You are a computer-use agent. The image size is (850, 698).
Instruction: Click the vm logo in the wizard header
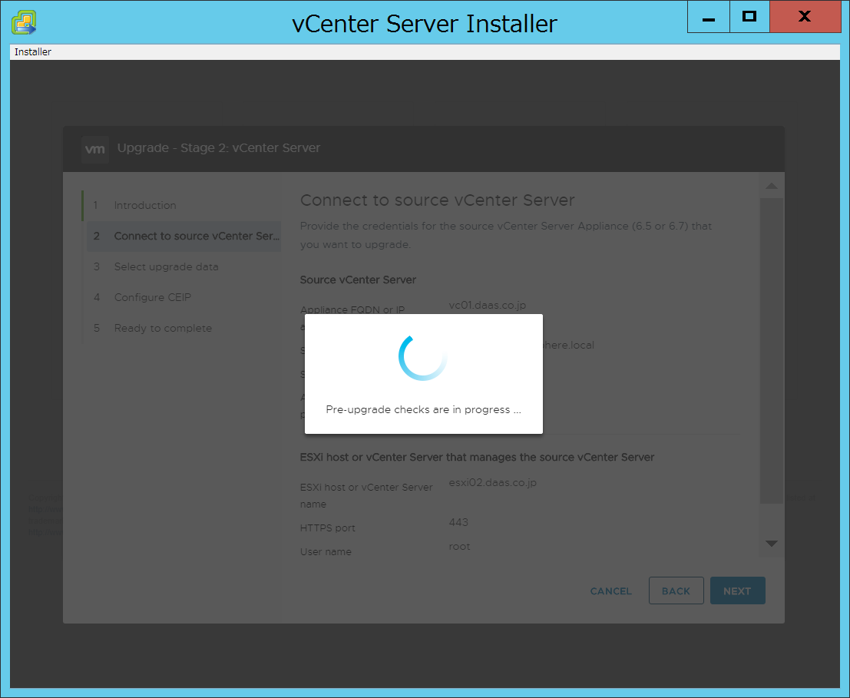click(x=95, y=149)
